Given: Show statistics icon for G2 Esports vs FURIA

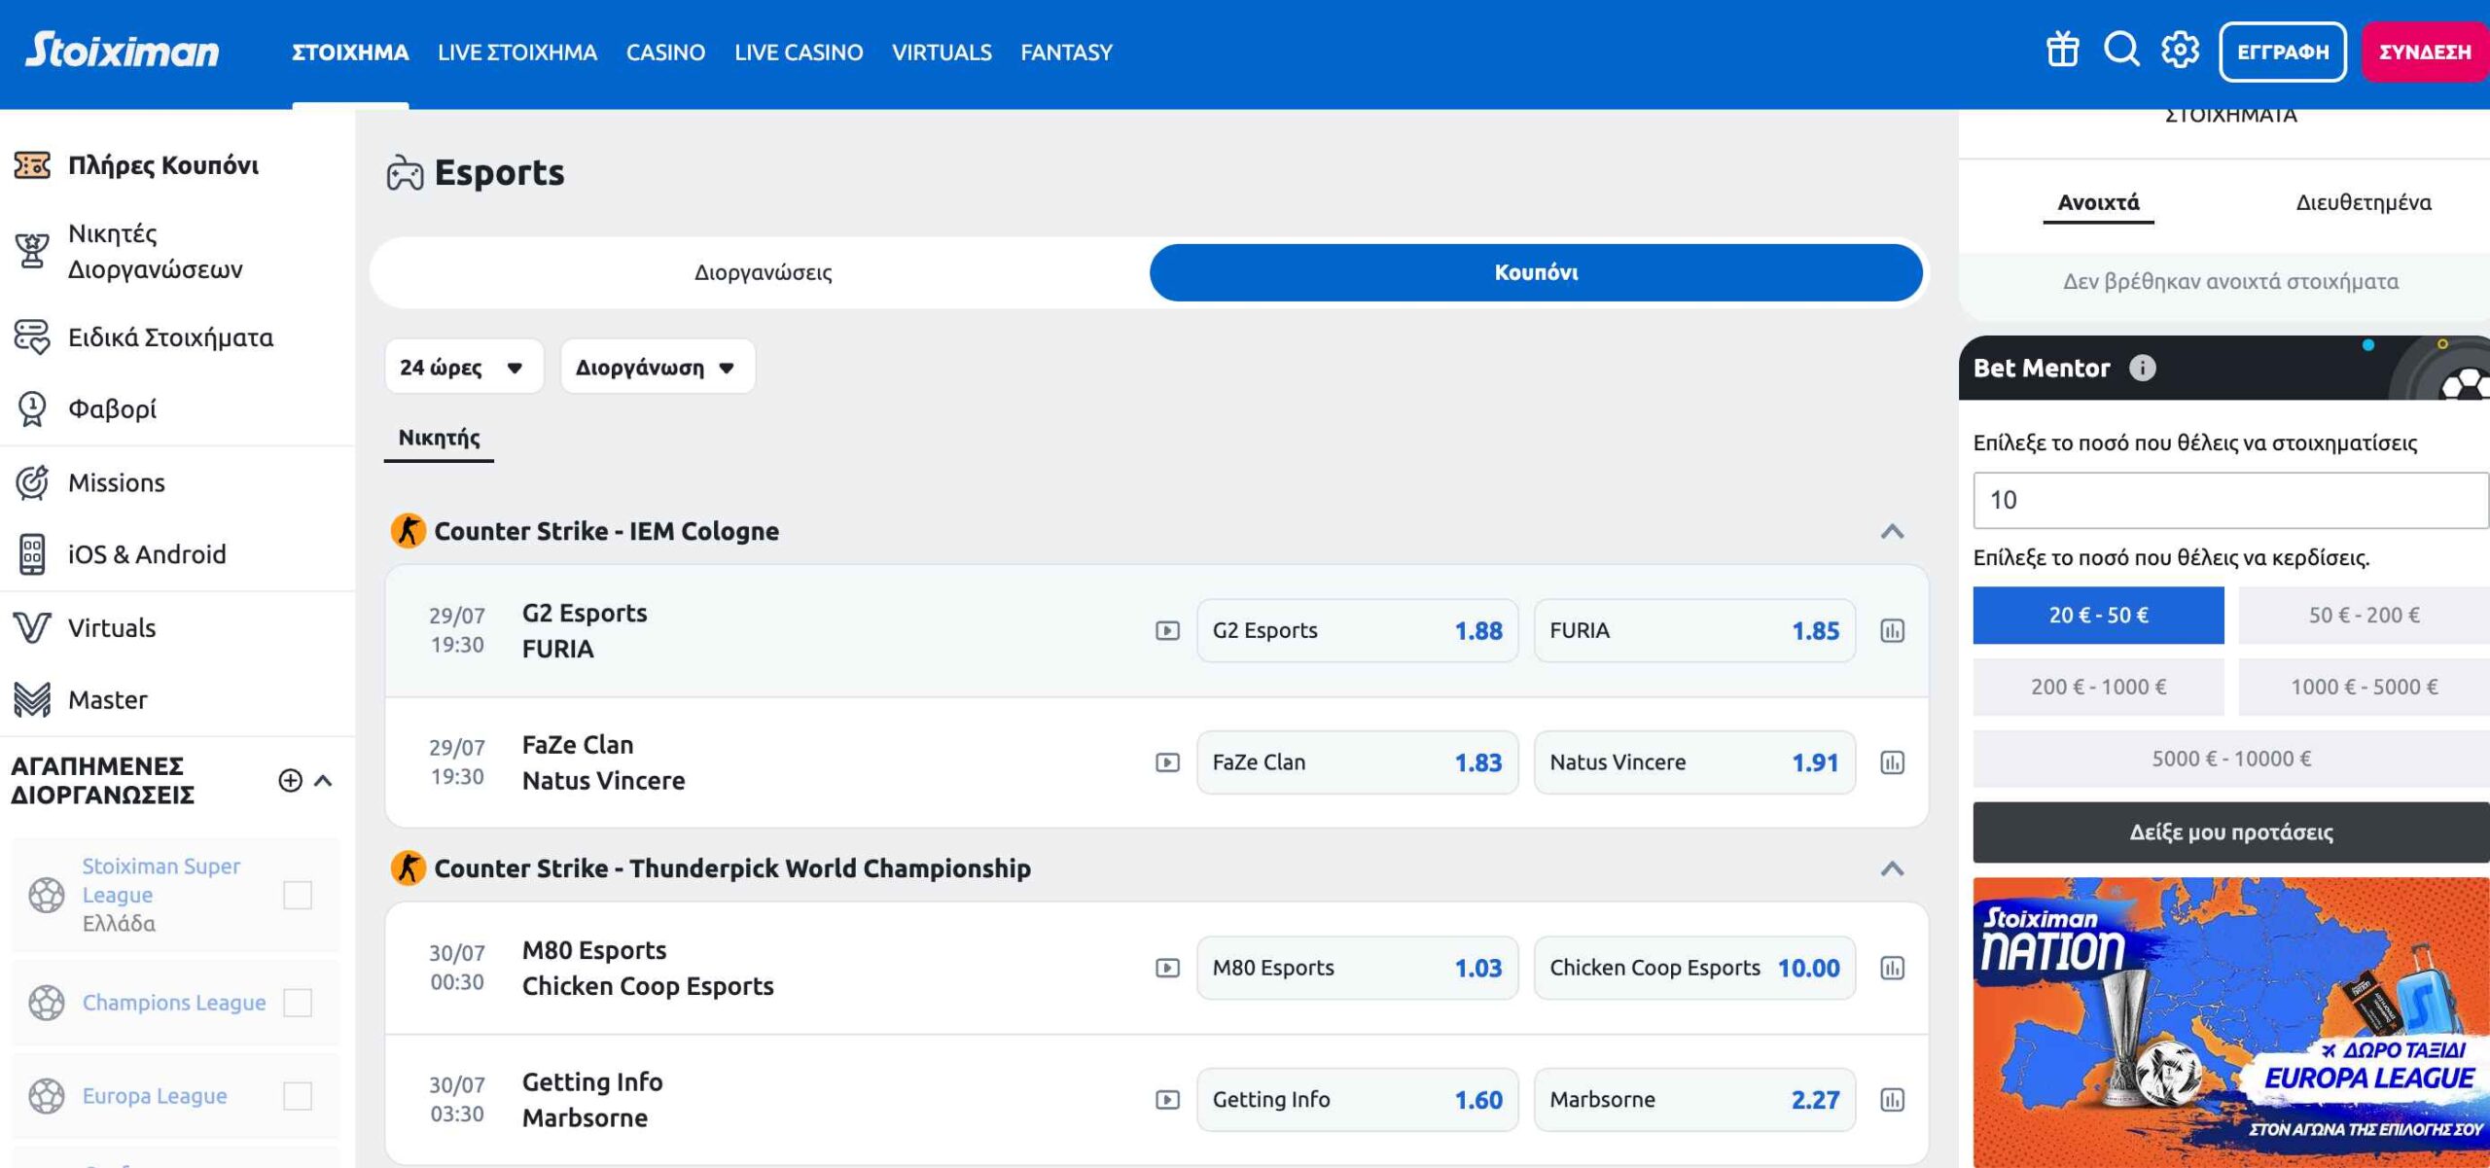Looking at the screenshot, I should pos(1892,631).
